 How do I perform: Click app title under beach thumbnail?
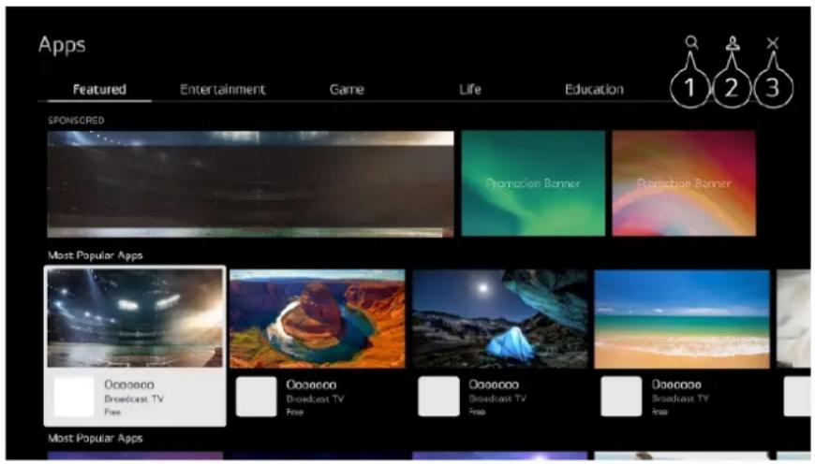676,385
